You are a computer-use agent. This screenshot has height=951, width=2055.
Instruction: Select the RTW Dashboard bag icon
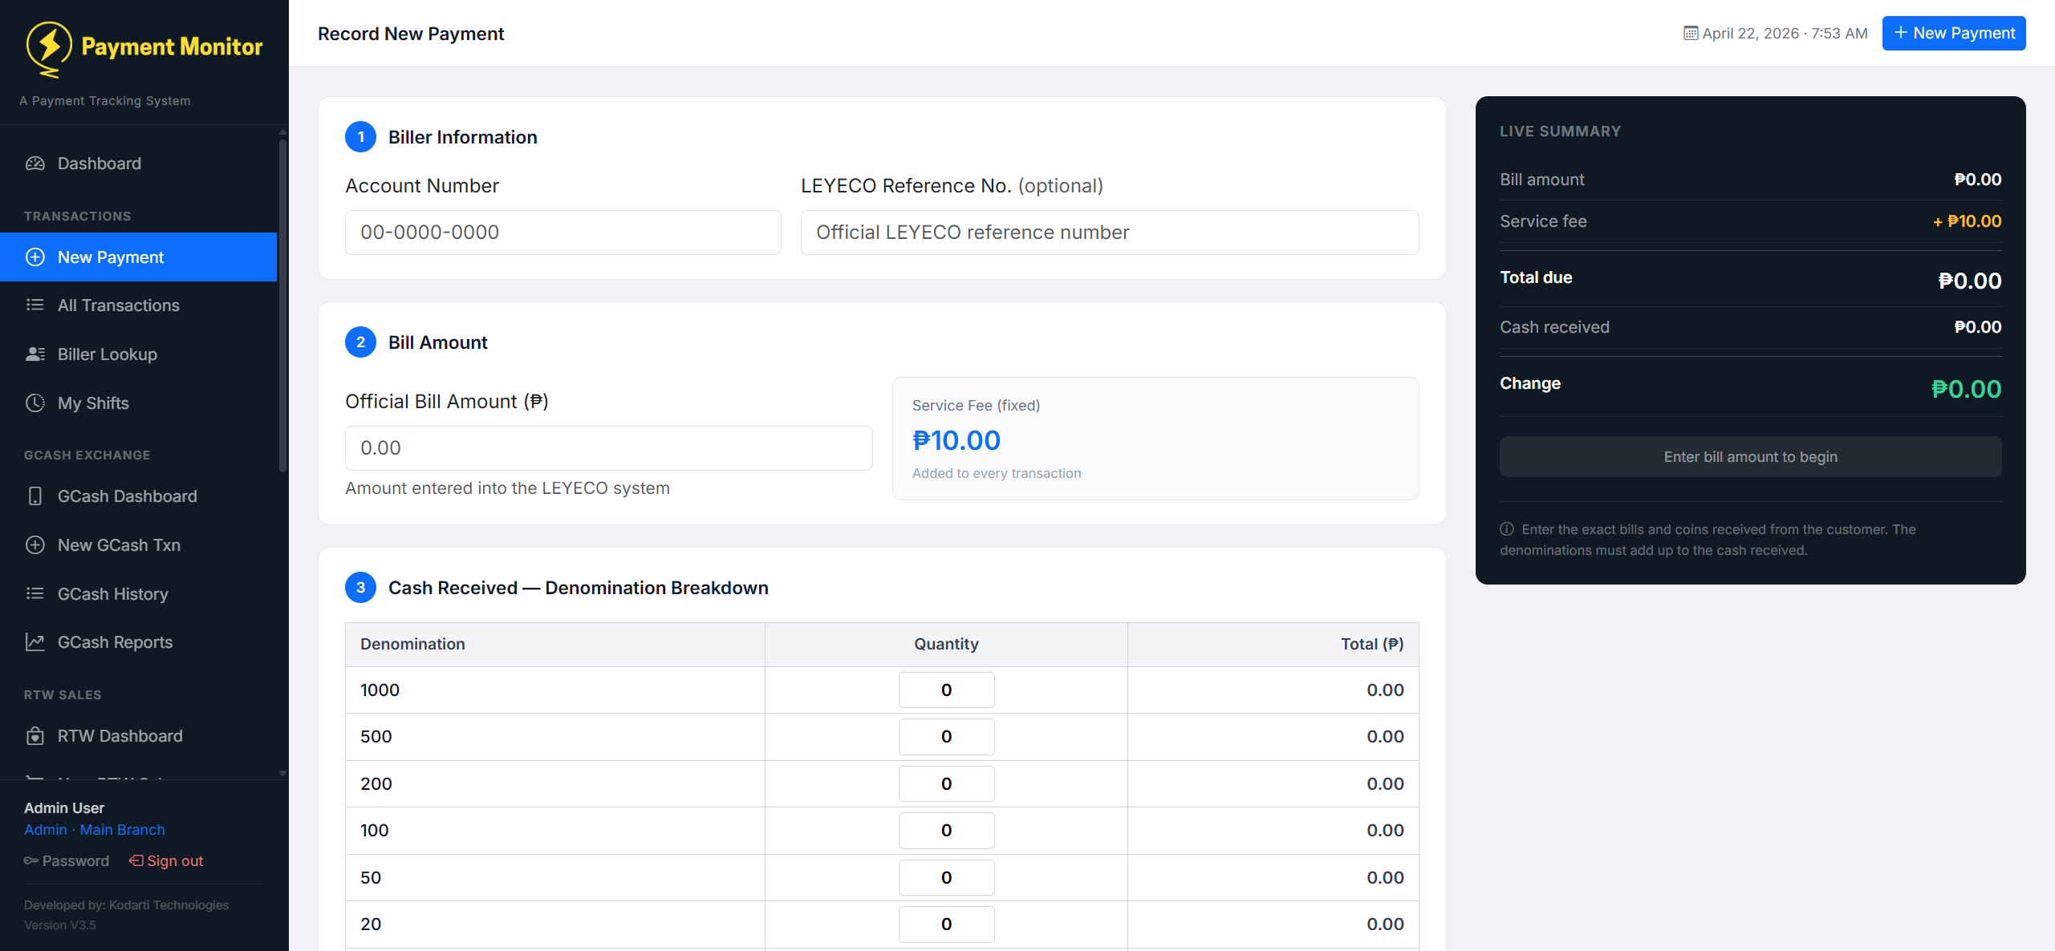[x=35, y=735]
